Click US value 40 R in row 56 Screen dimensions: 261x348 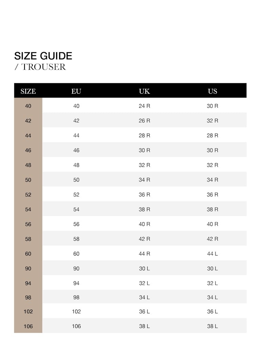pos(212,224)
